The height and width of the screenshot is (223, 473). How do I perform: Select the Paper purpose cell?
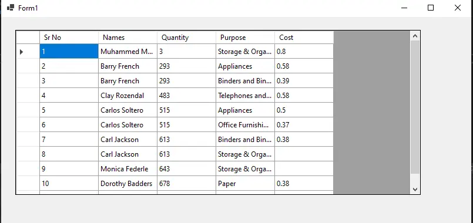245,184
